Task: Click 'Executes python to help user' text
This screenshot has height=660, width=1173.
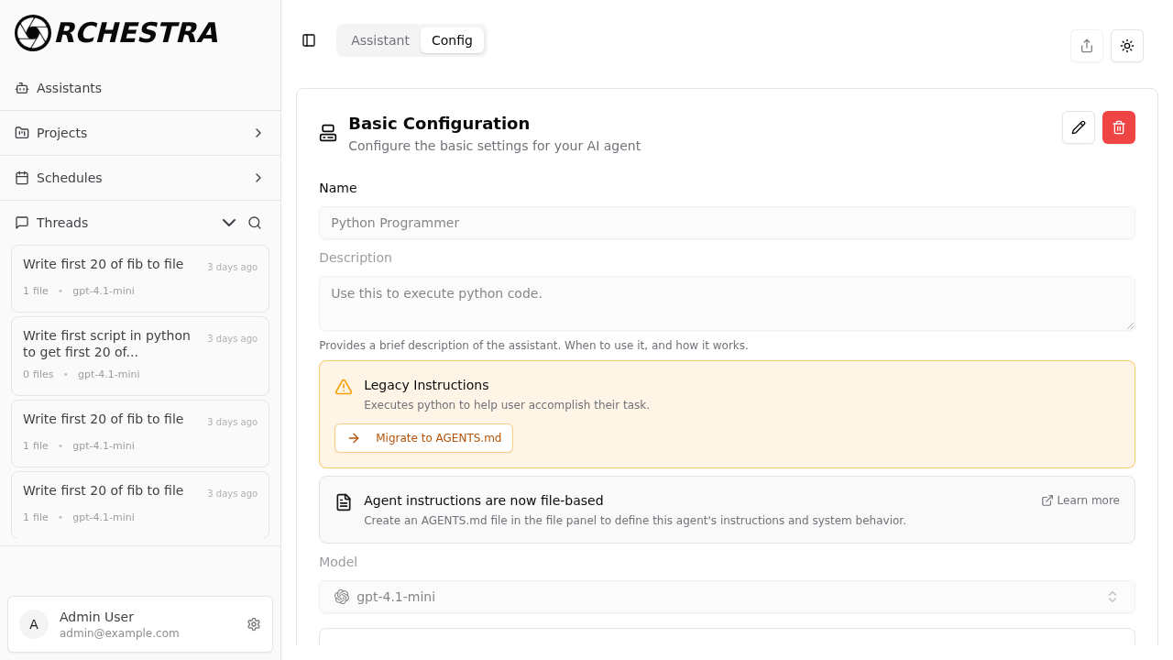Action: [507, 405]
